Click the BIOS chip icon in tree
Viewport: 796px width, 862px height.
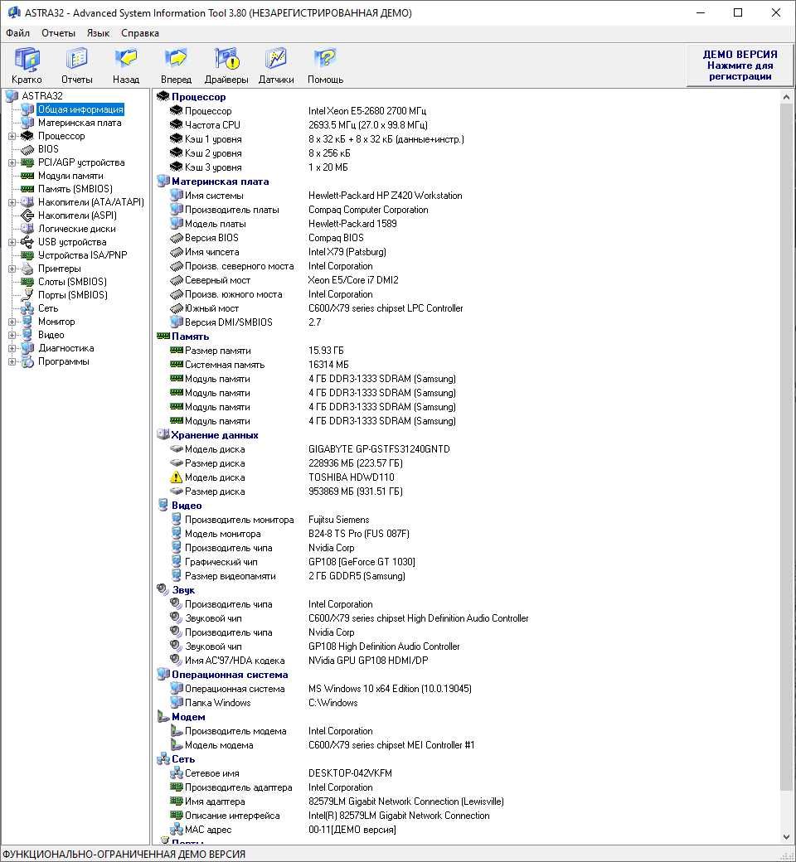(x=27, y=149)
